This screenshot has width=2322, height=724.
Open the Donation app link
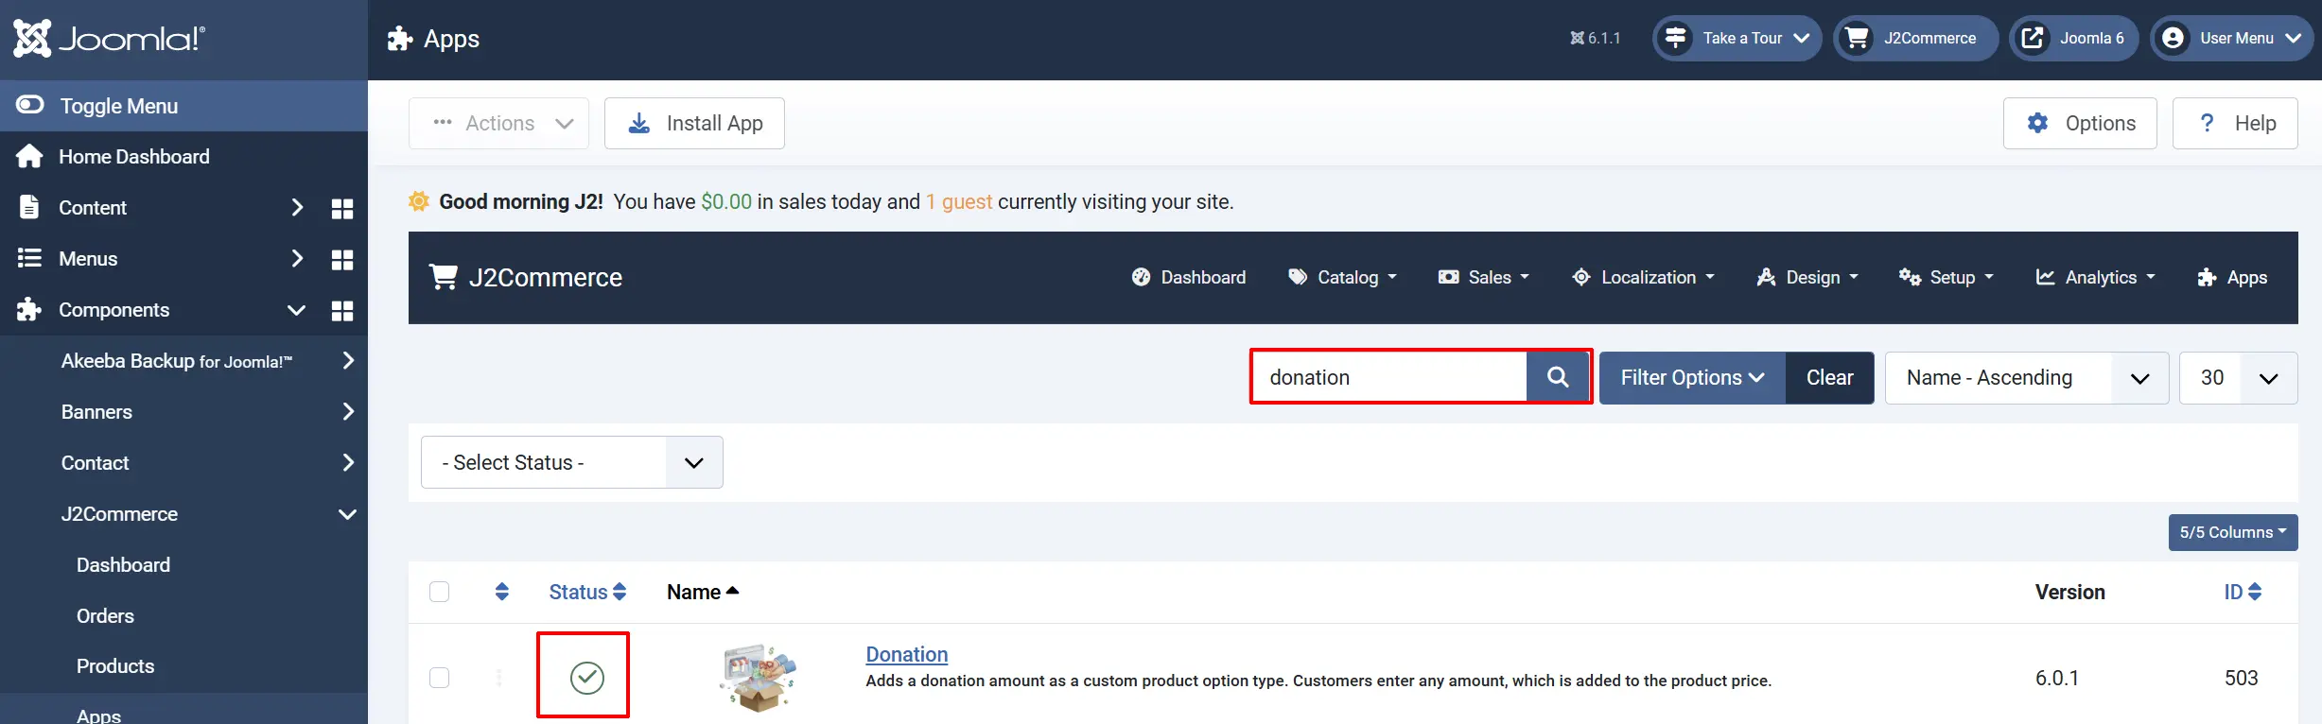[x=906, y=654]
